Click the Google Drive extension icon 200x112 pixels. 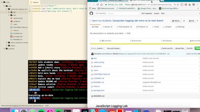[x=190, y=5]
